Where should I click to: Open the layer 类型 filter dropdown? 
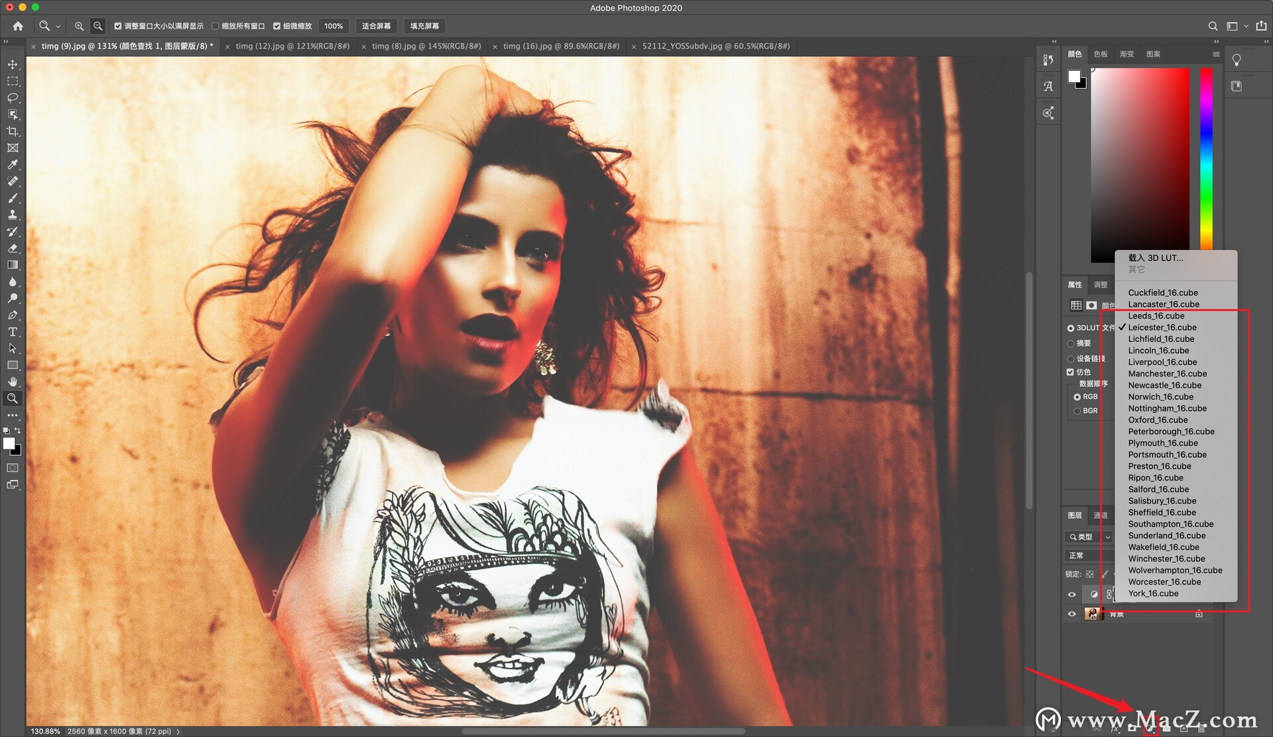[x=1087, y=537]
